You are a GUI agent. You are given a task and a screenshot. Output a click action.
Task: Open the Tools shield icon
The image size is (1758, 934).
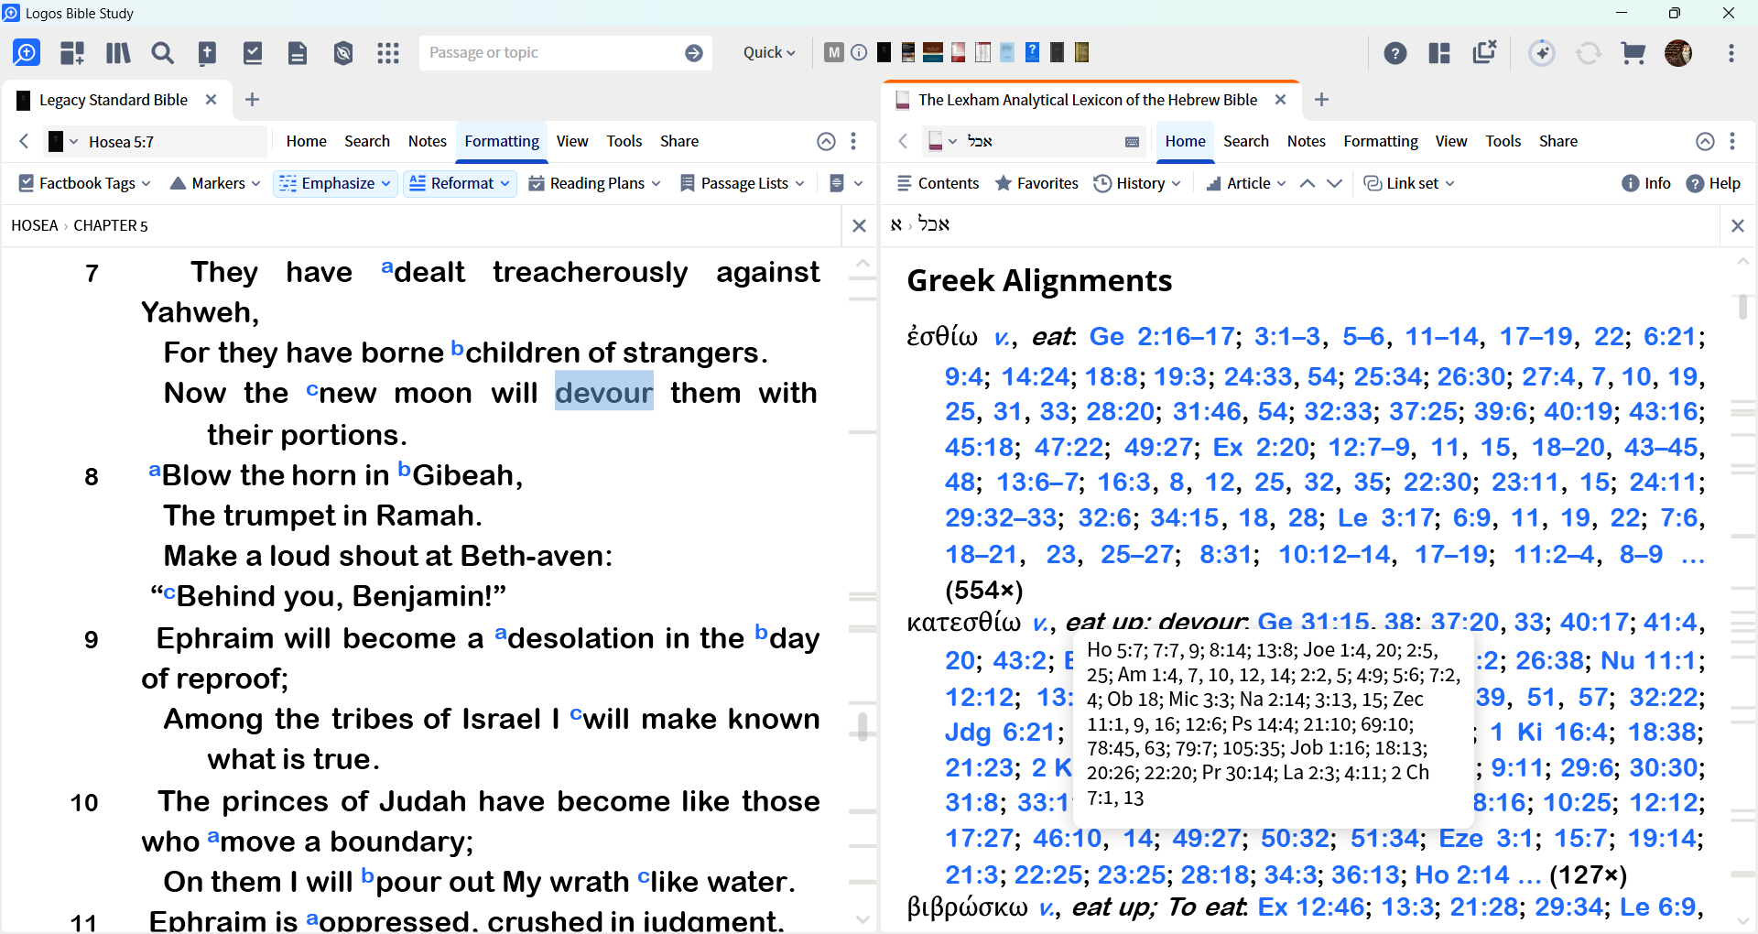pos(343,53)
